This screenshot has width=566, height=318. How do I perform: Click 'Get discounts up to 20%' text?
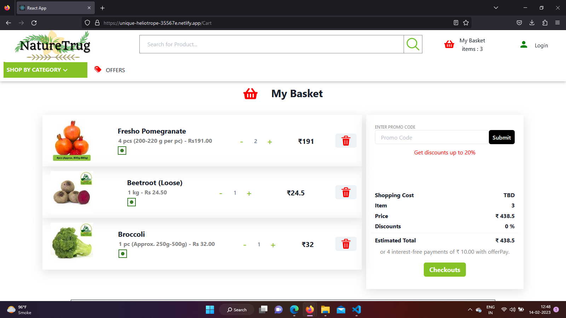click(x=445, y=153)
